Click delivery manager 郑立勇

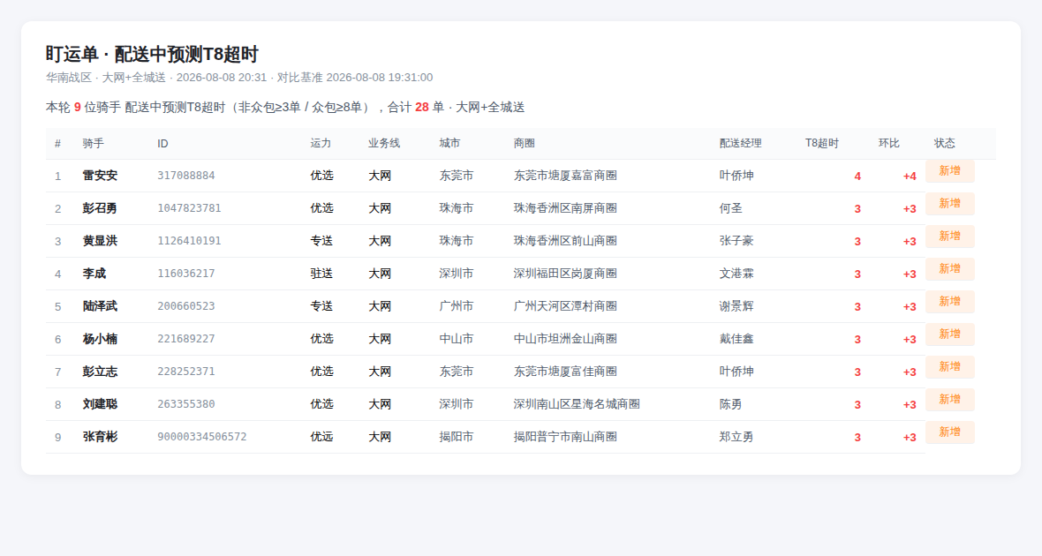[x=736, y=437]
